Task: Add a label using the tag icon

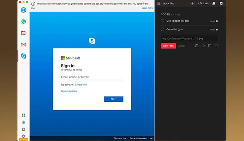Action: [203, 46]
